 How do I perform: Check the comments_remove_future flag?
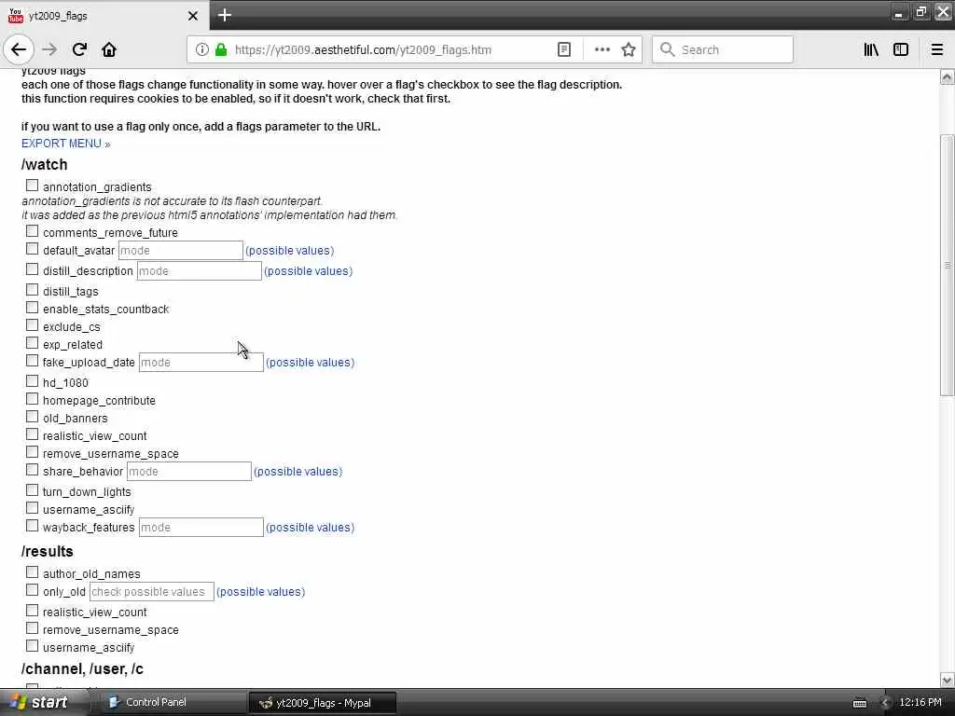pyautogui.click(x=33, y=231)
